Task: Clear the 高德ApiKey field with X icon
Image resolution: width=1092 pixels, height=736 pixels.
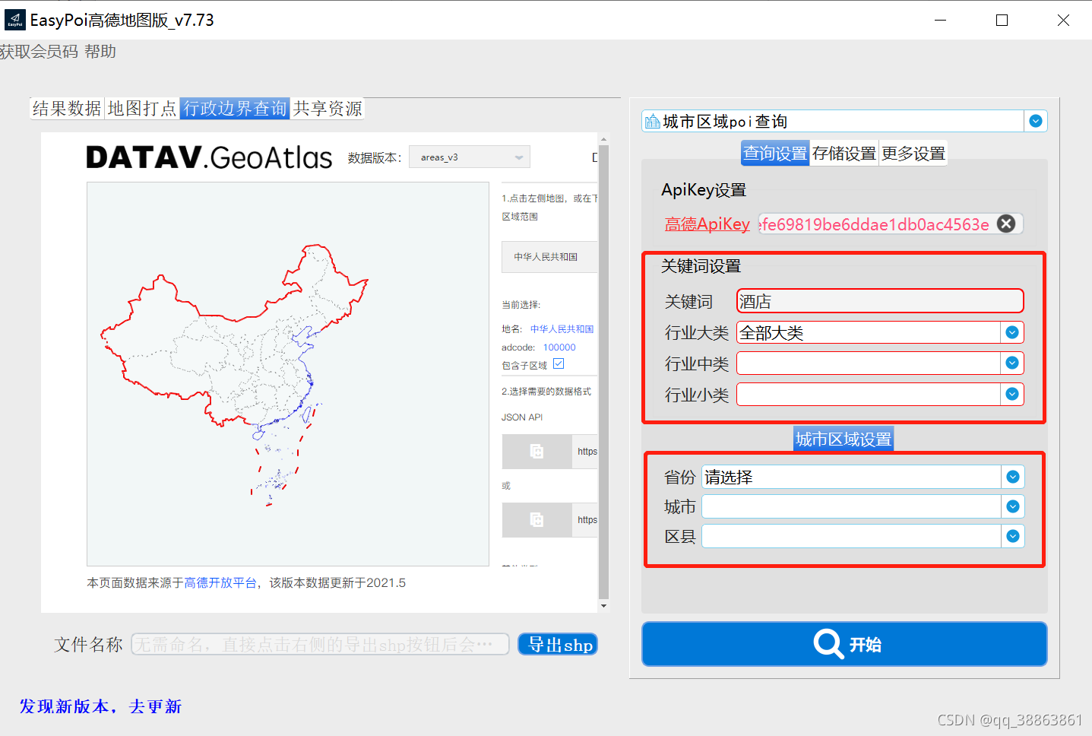Action: click(x=1006, y=224)
